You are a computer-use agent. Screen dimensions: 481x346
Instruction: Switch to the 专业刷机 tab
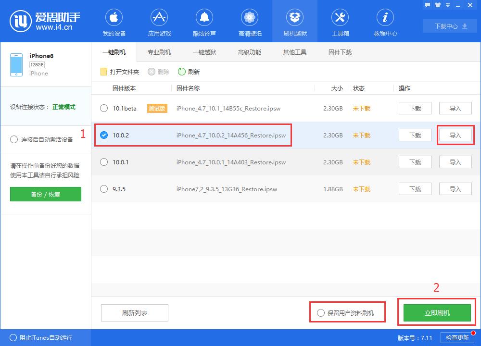[159, 52]
